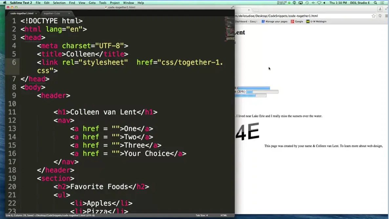Open the Notification Center icon
Viewport: 389px width, 219px height.
point(382,3)
